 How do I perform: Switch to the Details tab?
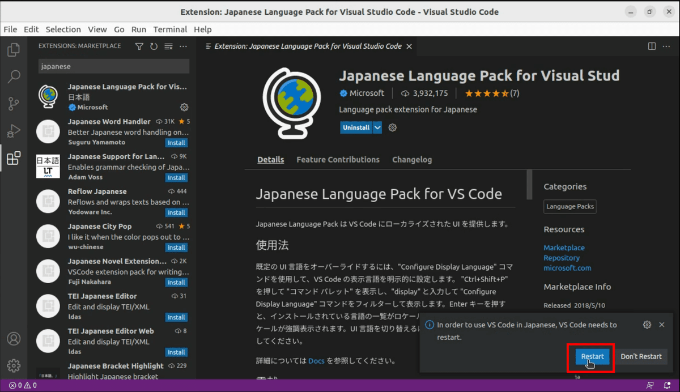(271, 160)
